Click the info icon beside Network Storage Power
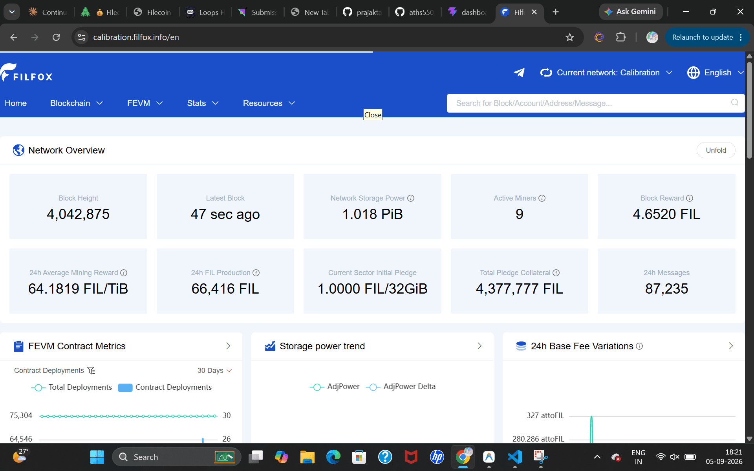The image size is (754, 471). click(411, 198)
